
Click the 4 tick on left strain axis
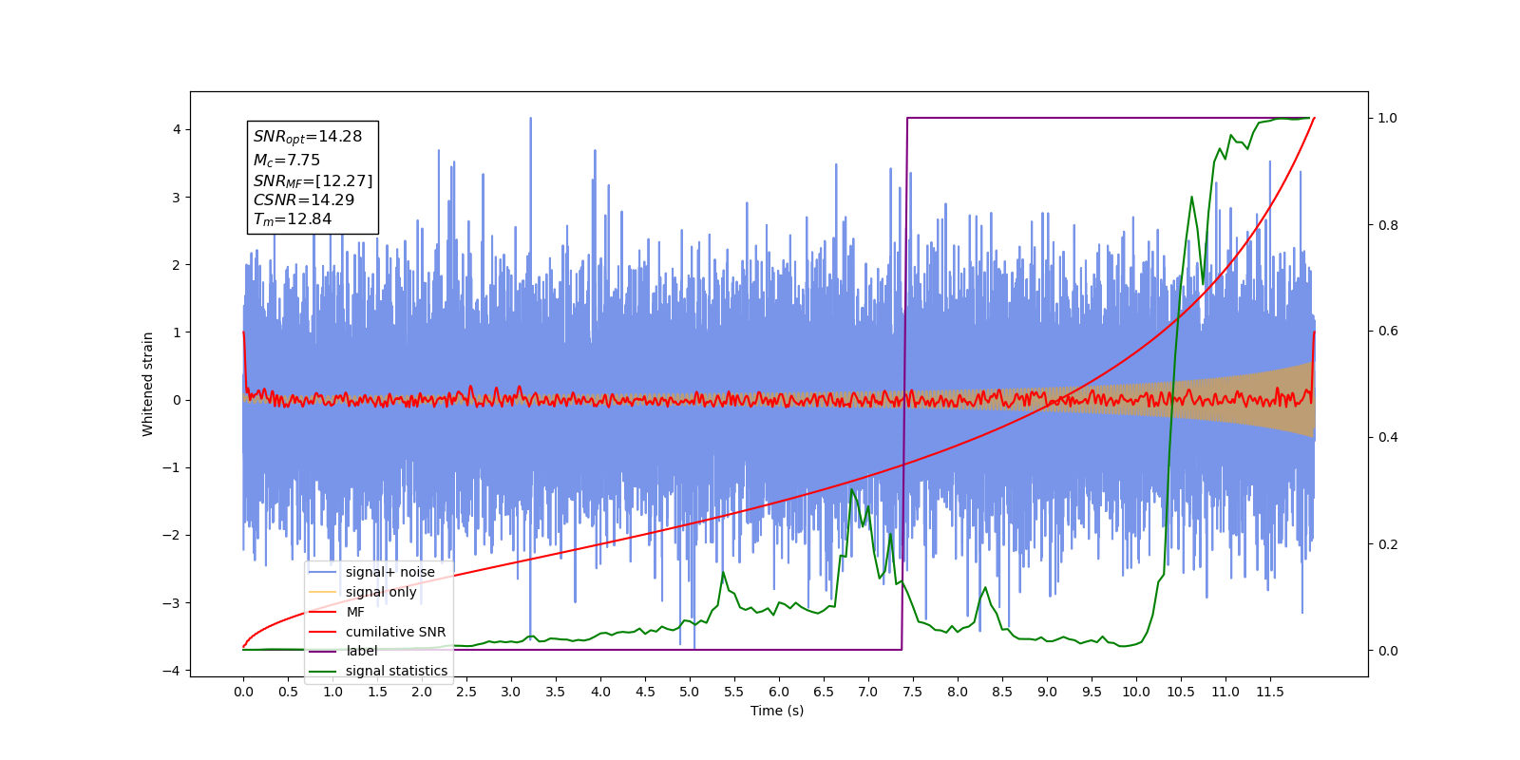[177, 130]
